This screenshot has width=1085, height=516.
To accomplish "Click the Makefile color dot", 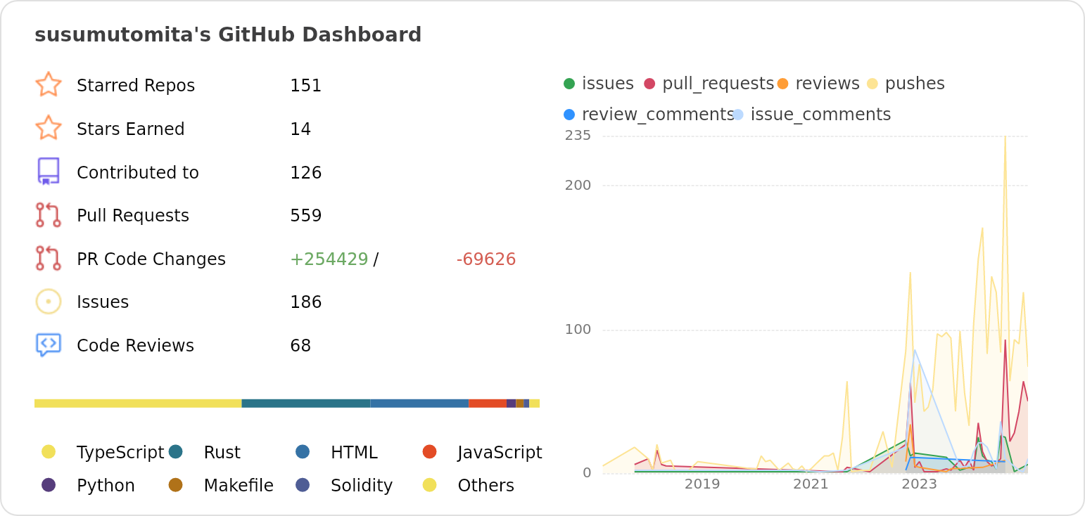I will coord(176,484).
